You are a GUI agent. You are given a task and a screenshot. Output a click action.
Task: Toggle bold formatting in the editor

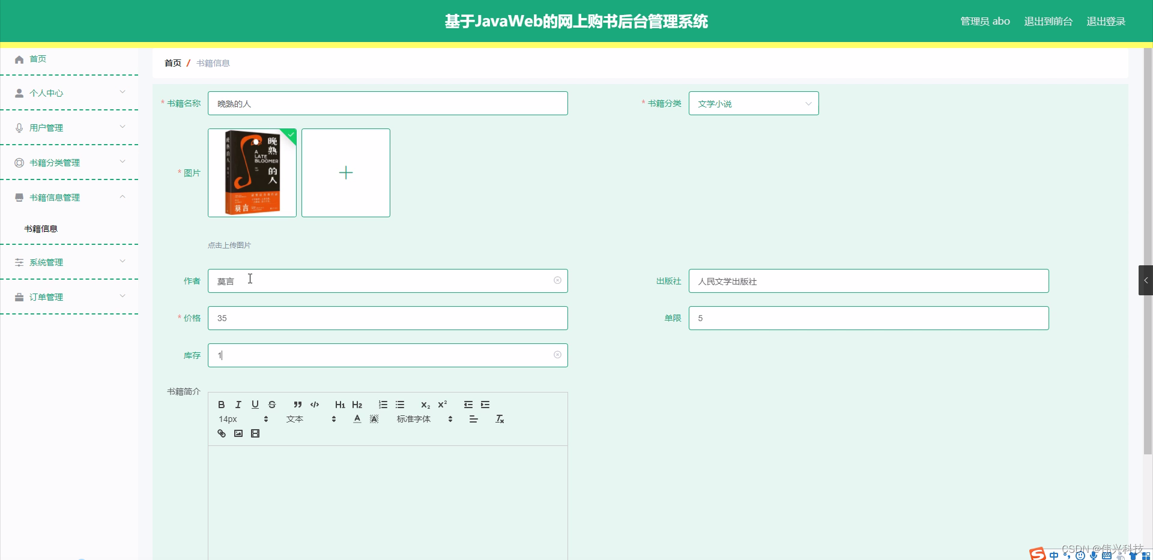221,405
